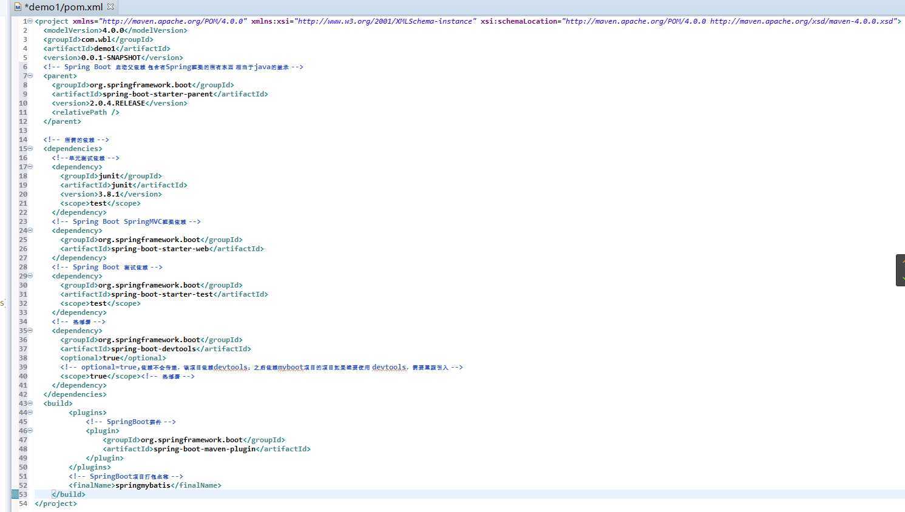Collapse the junit dependency fold at line 17

(30, 167)
